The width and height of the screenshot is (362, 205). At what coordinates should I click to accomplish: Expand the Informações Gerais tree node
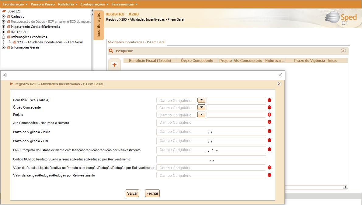pyautogui.click(x=3, y=47)
